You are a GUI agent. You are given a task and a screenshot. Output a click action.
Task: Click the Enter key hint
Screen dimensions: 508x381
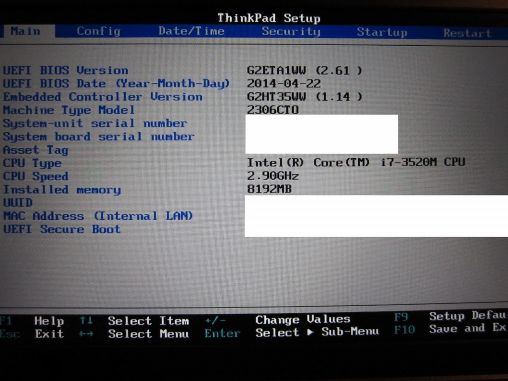coord(222,333)
